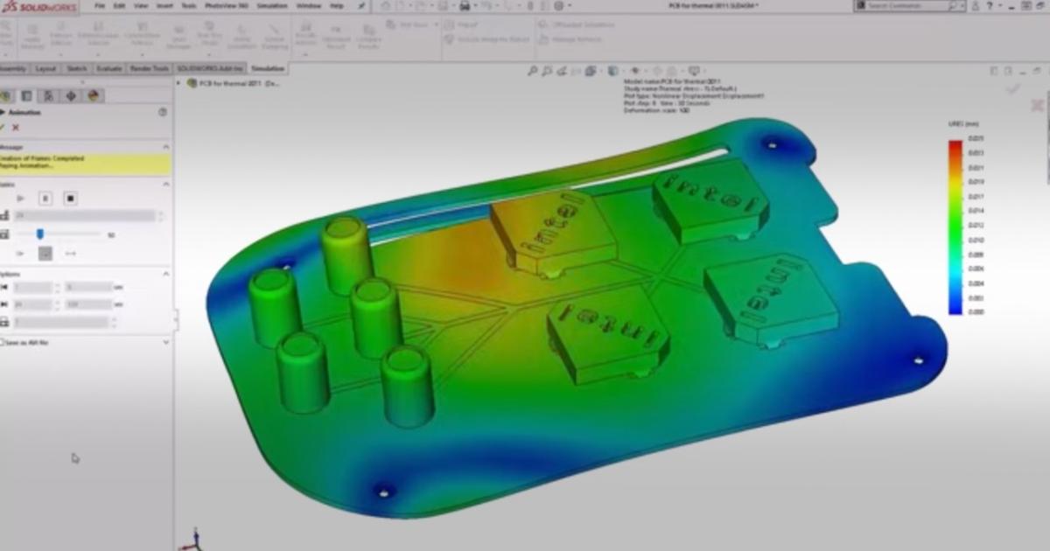
Task: Click the FeatureManager design tree tab icon
Action: [5, 96]
